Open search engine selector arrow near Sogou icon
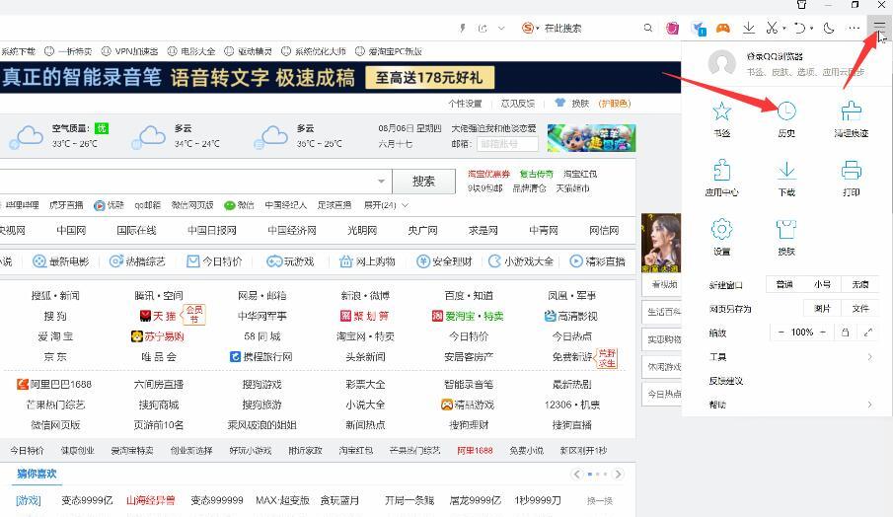Viewport: 893px width, 517px height. coord(537,28)
